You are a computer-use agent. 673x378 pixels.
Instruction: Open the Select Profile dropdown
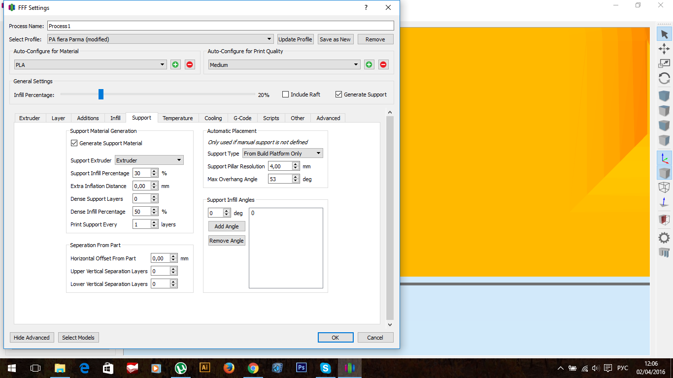pyautogui.click(x=160, y=39)
